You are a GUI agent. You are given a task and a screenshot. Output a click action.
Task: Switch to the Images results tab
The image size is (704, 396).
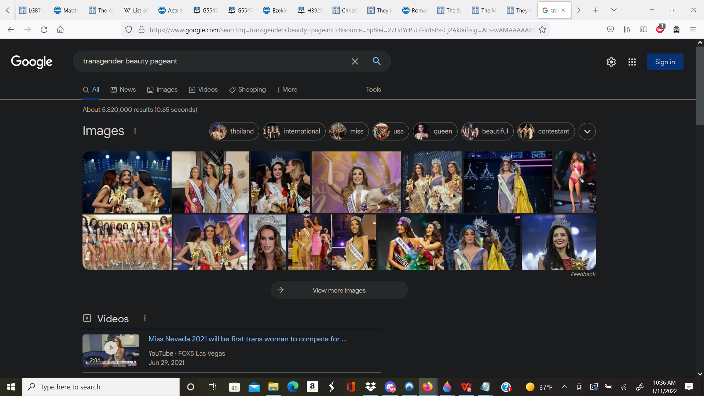[x=162, y=89]
